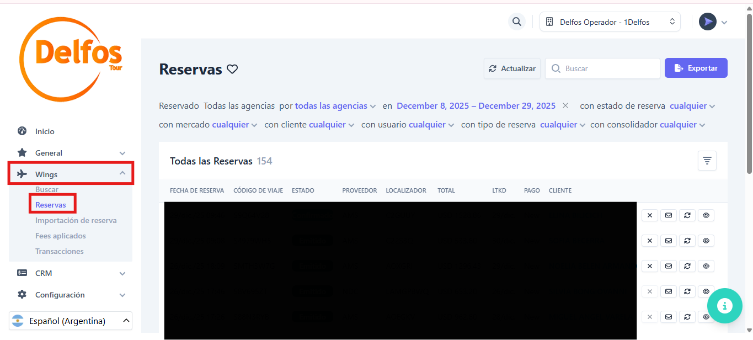Click the Exportar button
Viewport: 753px width, 340px height.
pos(696,68)
